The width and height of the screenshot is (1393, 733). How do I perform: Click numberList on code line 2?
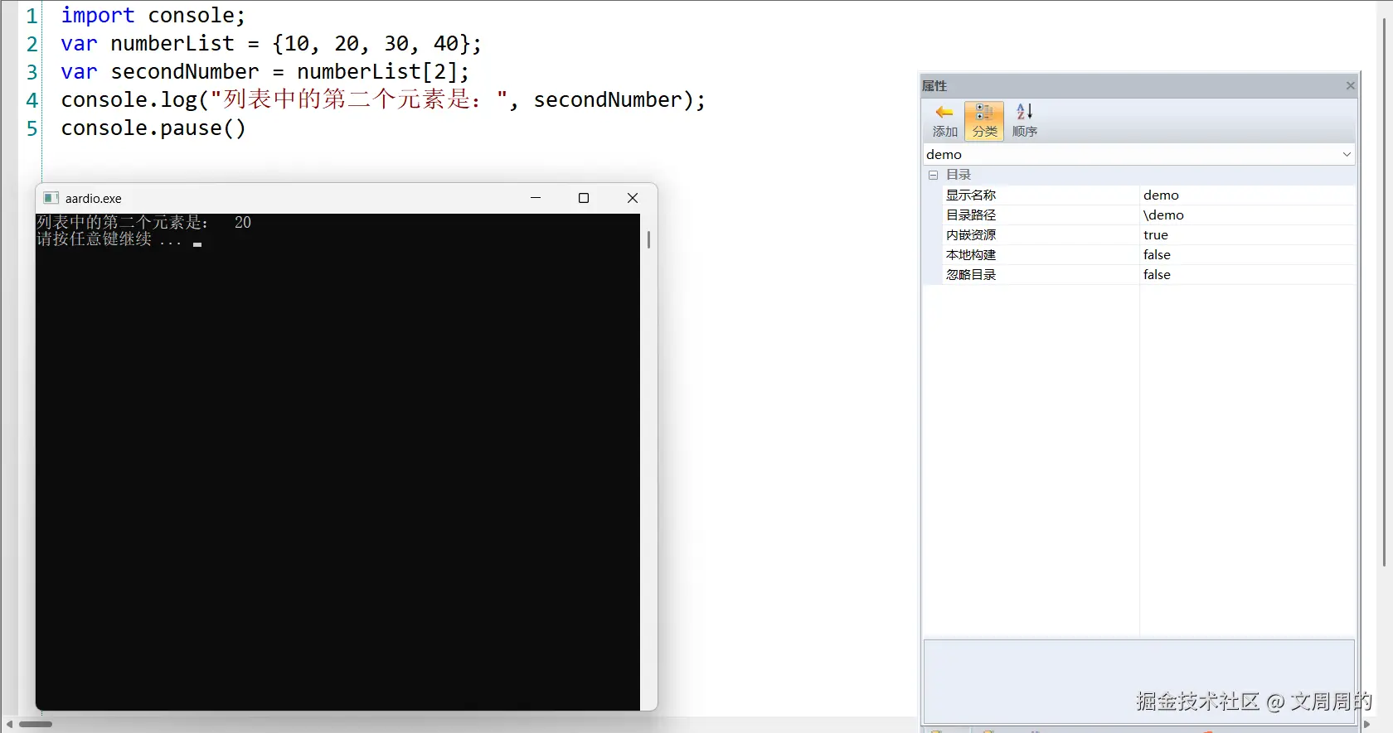point(172,44)
